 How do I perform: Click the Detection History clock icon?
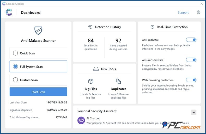[x=90, y=27]
